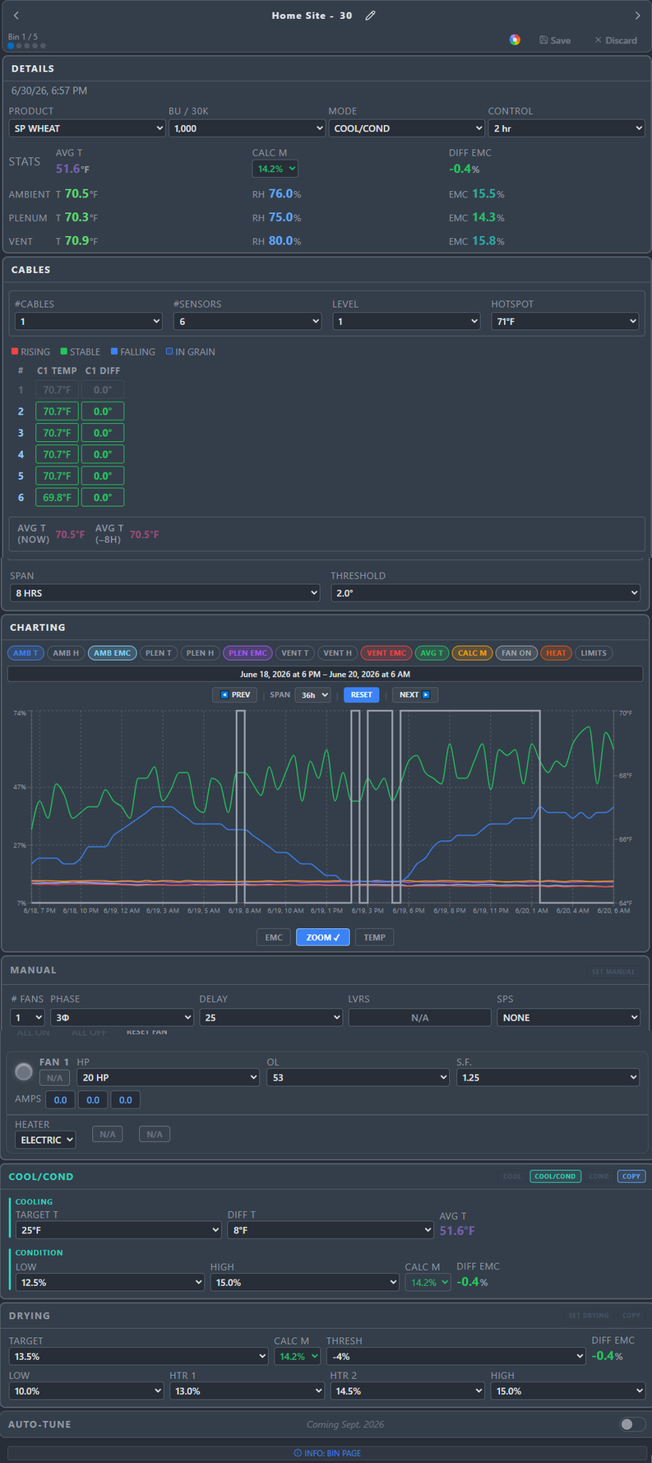
Task: Open the INFO: BIN PAGE link
Action: click(326, 1453)
